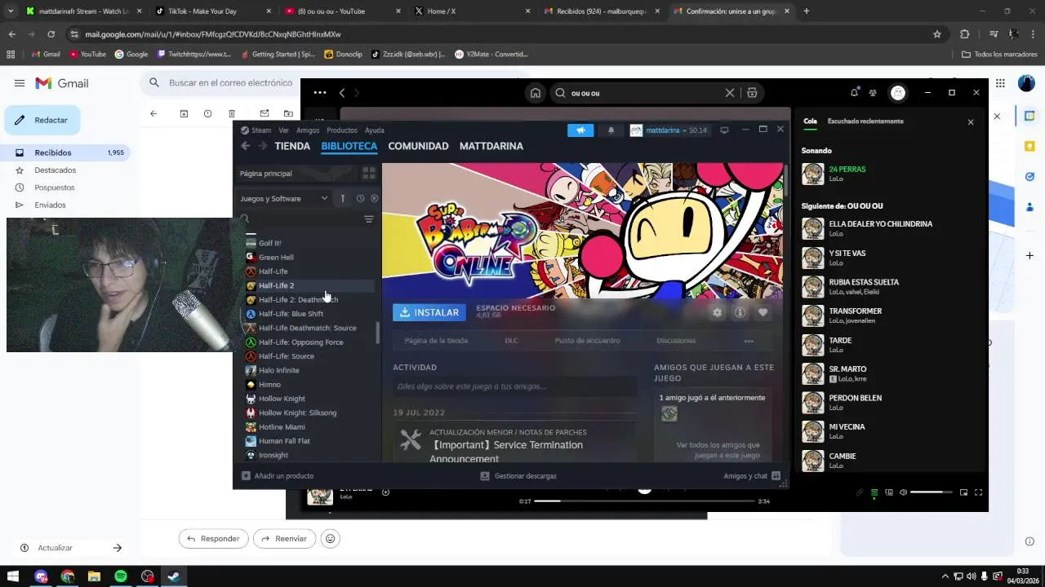Screen dimensions: 1045x587
Task: Click the Steam game list scrollbar
Action: (377, 333)
